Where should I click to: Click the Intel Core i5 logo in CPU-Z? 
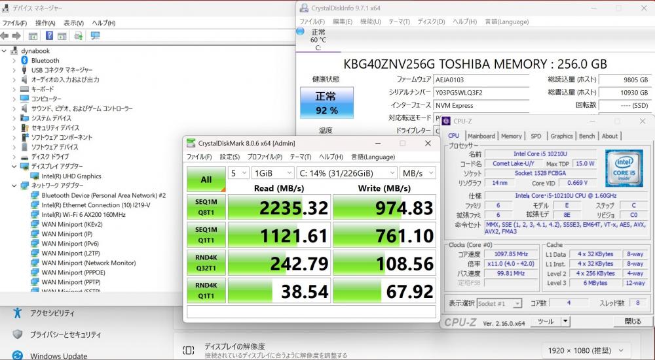click(x=624, y=169)
